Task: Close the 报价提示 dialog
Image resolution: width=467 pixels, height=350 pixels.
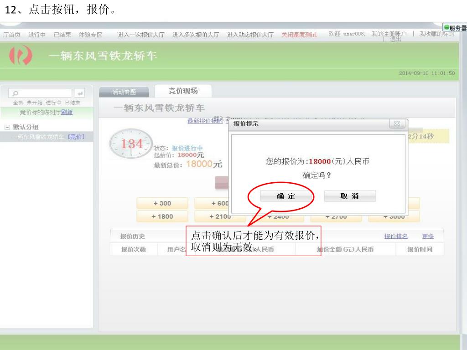Action: point(397,124)
